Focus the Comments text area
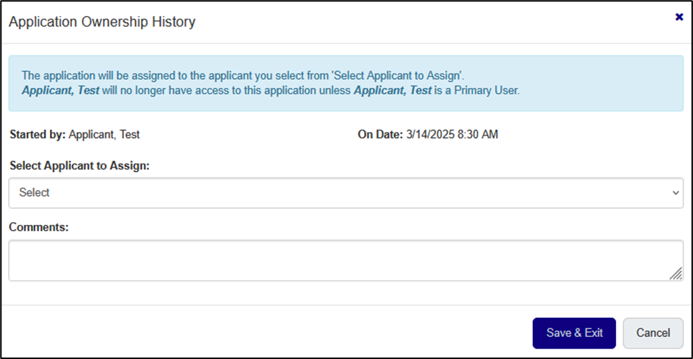 [x=345, y=260]
